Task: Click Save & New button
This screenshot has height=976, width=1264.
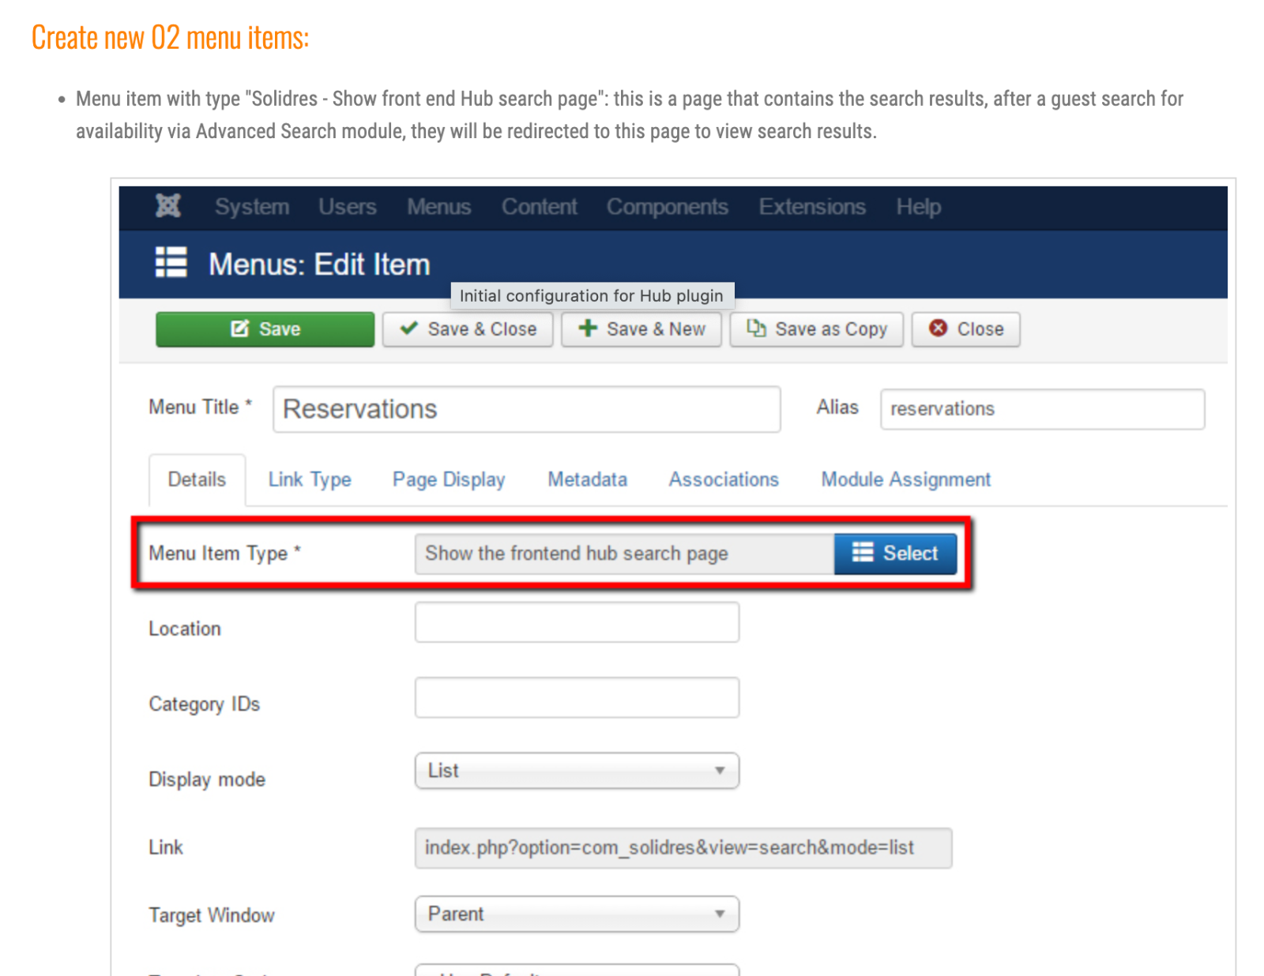Action: [x=641, y=329]
